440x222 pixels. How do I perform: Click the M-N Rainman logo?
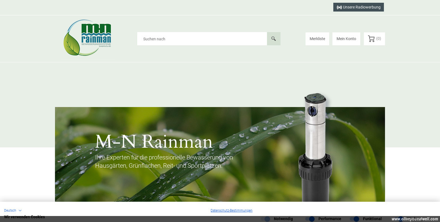click(x=87, y=38)
